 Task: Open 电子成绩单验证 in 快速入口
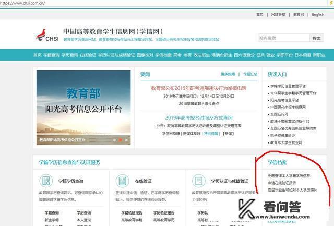[x=283, y=136]
